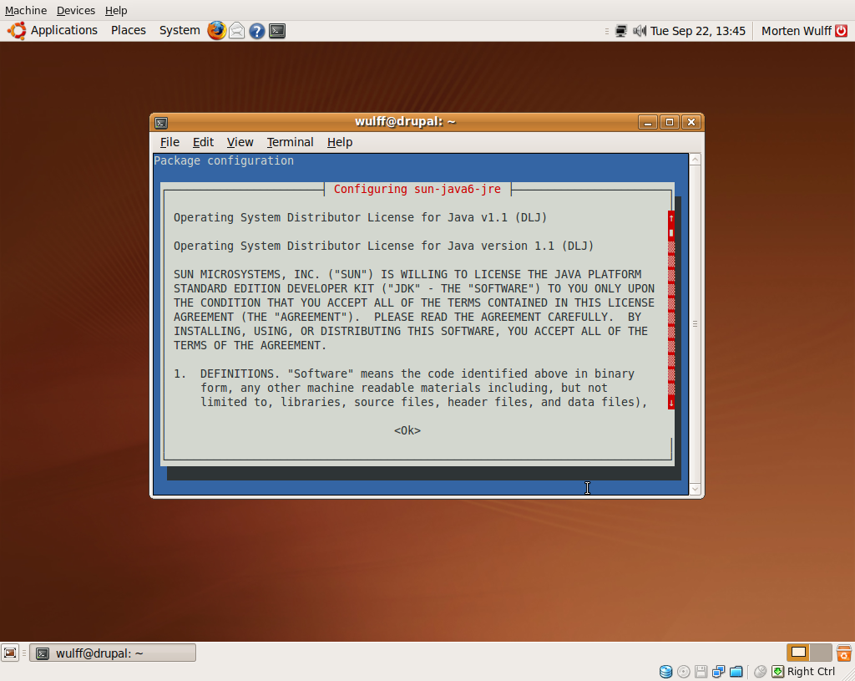
Task: Click the '1. DEFINITIONS.' license paragraph line
Action: [x=404, y=374]
